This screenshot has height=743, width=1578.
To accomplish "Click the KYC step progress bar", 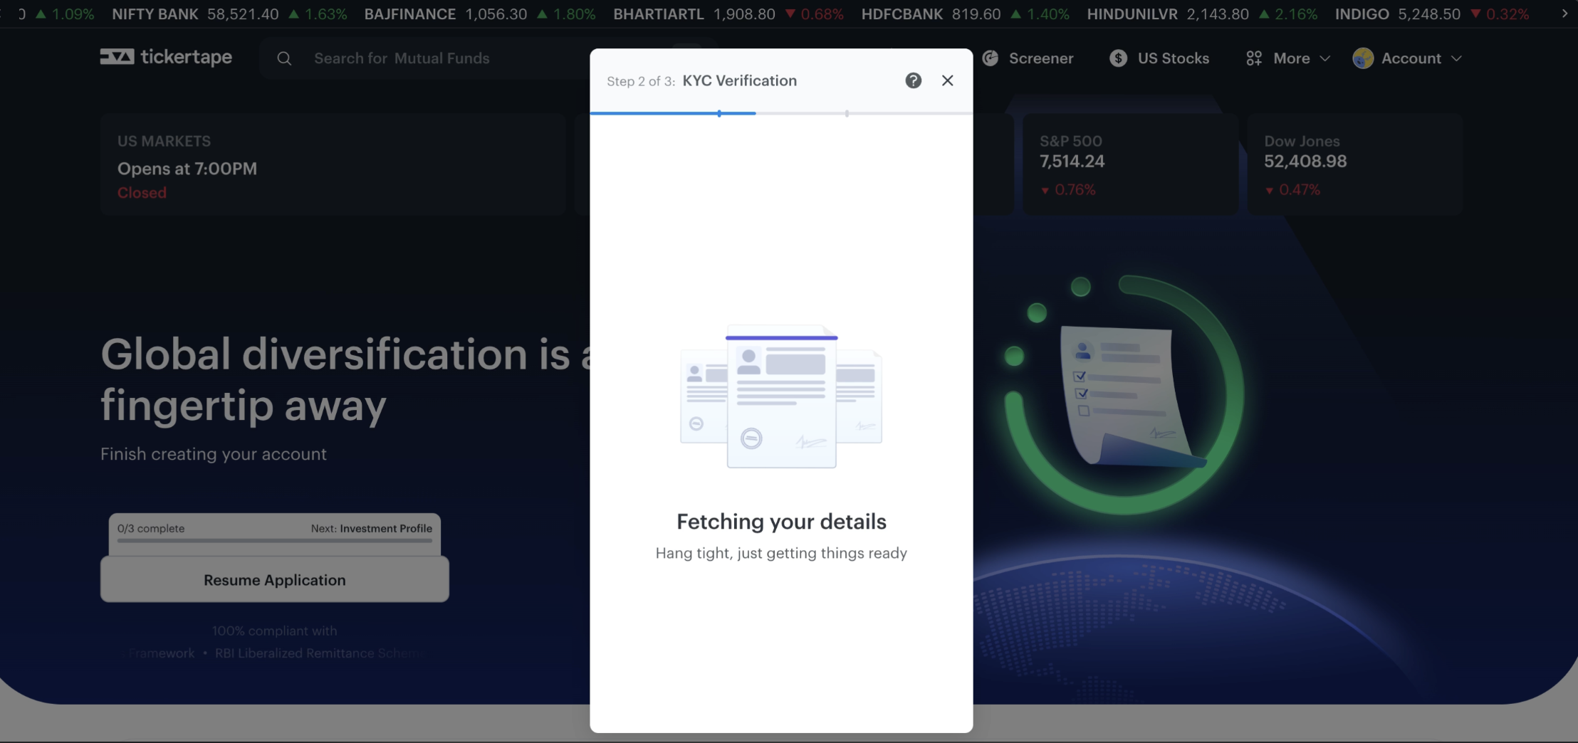I will coord(781,113).
